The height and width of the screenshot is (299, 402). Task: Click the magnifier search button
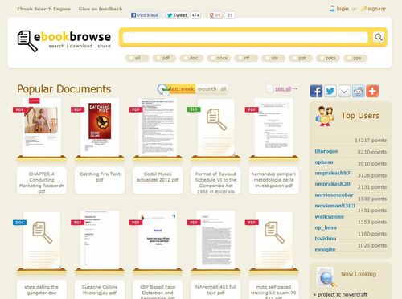[x=379, y=37]
